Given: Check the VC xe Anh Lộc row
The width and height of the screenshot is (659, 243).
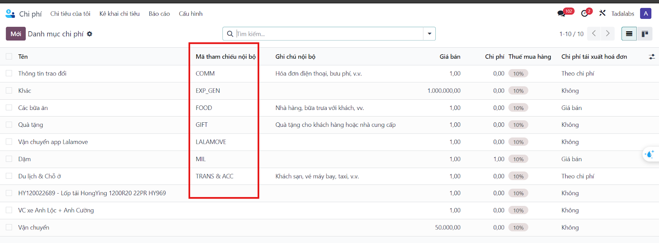Looking at the screenshot, I should click(9, 210).
